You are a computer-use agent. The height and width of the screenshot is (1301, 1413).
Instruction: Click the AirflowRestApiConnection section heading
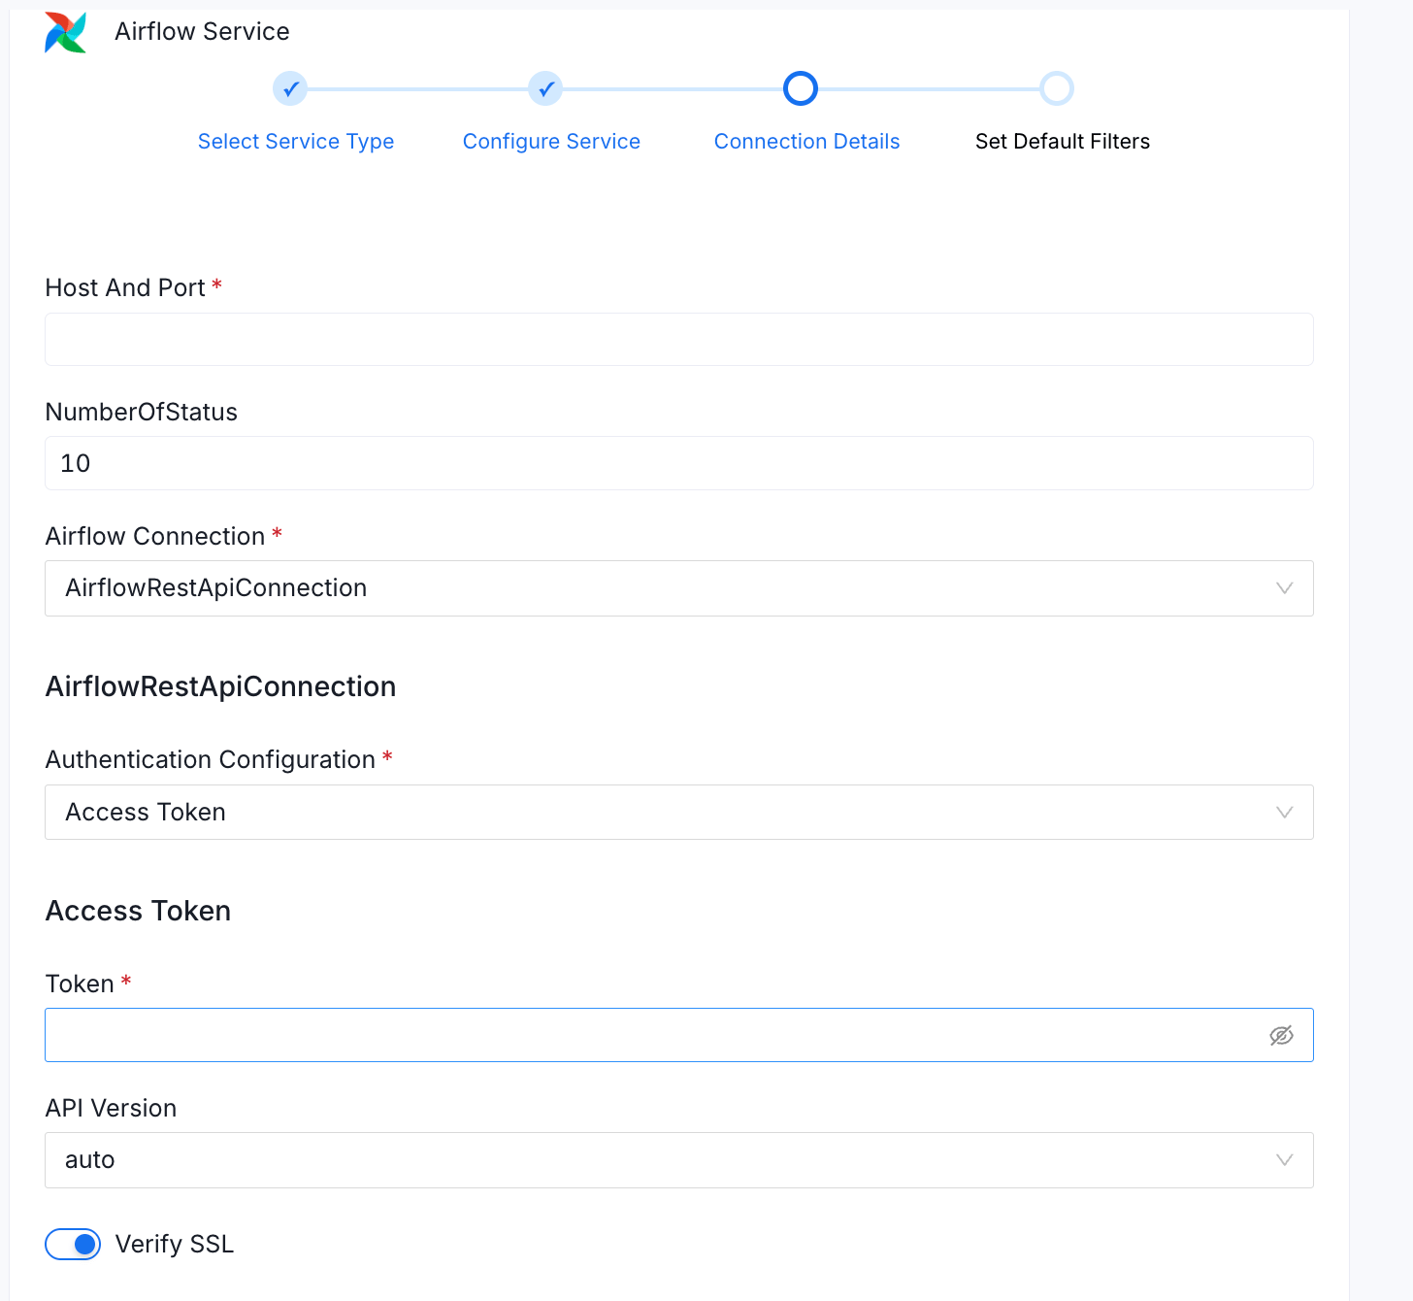[220, 686]
